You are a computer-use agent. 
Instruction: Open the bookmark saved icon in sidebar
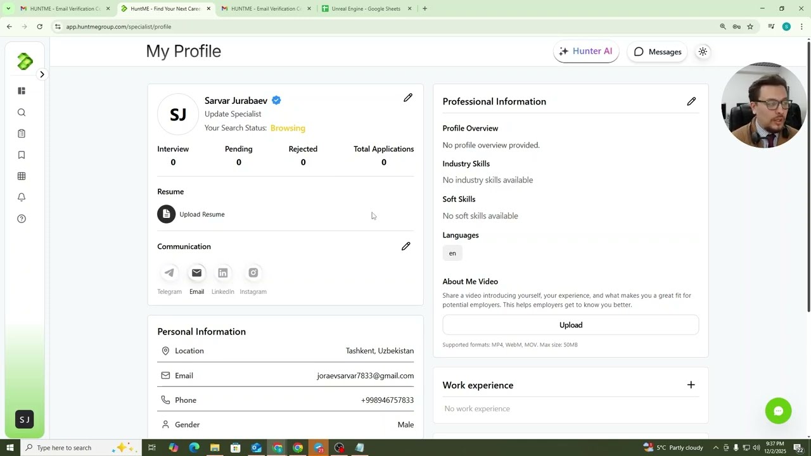22,155
